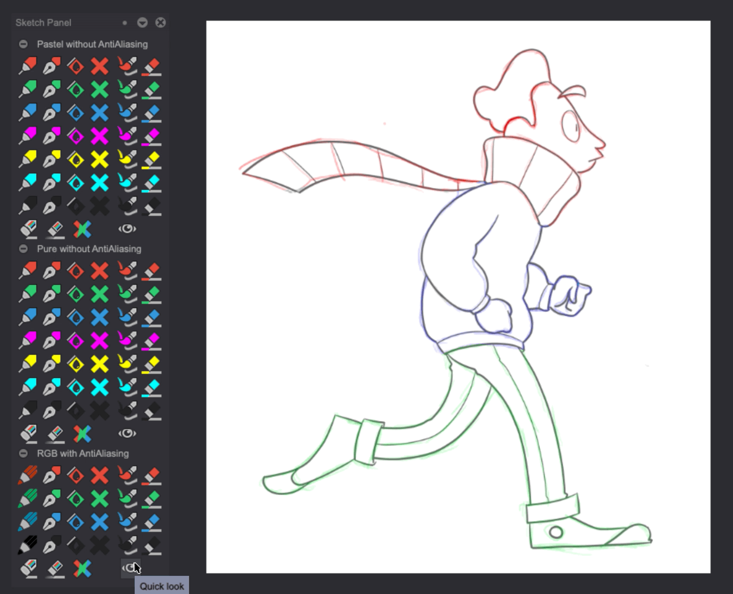Select the multicolor eraser below the Pastel section

[x=29, y=228]
